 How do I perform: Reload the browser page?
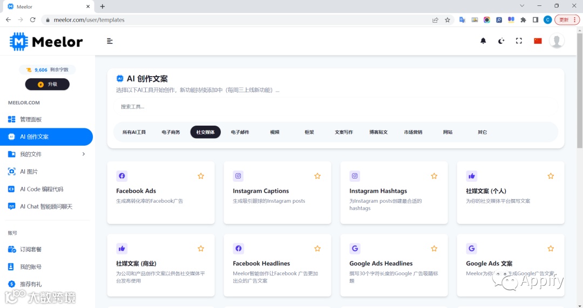pyautogui.click(x=33, y=20)
